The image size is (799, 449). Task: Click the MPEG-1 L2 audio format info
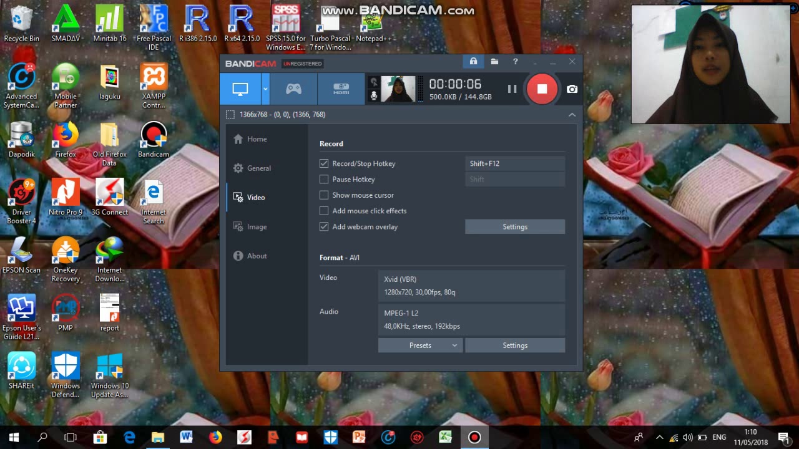(471, 319)
